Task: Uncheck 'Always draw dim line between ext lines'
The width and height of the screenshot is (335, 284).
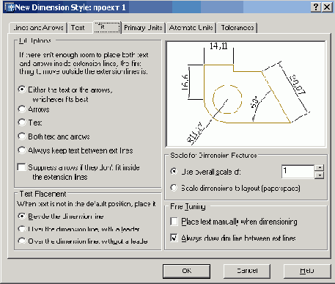Action: point(174,238)
